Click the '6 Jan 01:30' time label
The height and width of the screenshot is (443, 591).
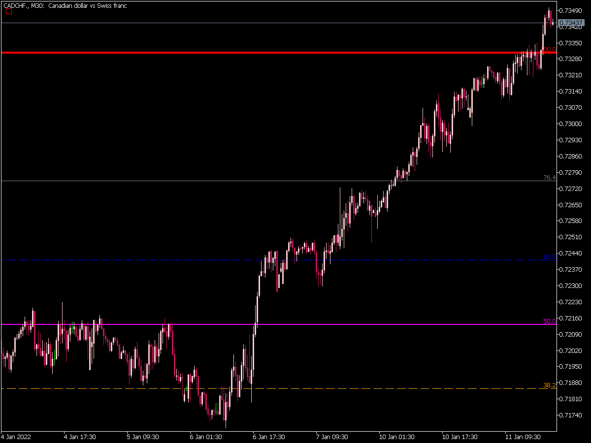[x=206, y=437]
